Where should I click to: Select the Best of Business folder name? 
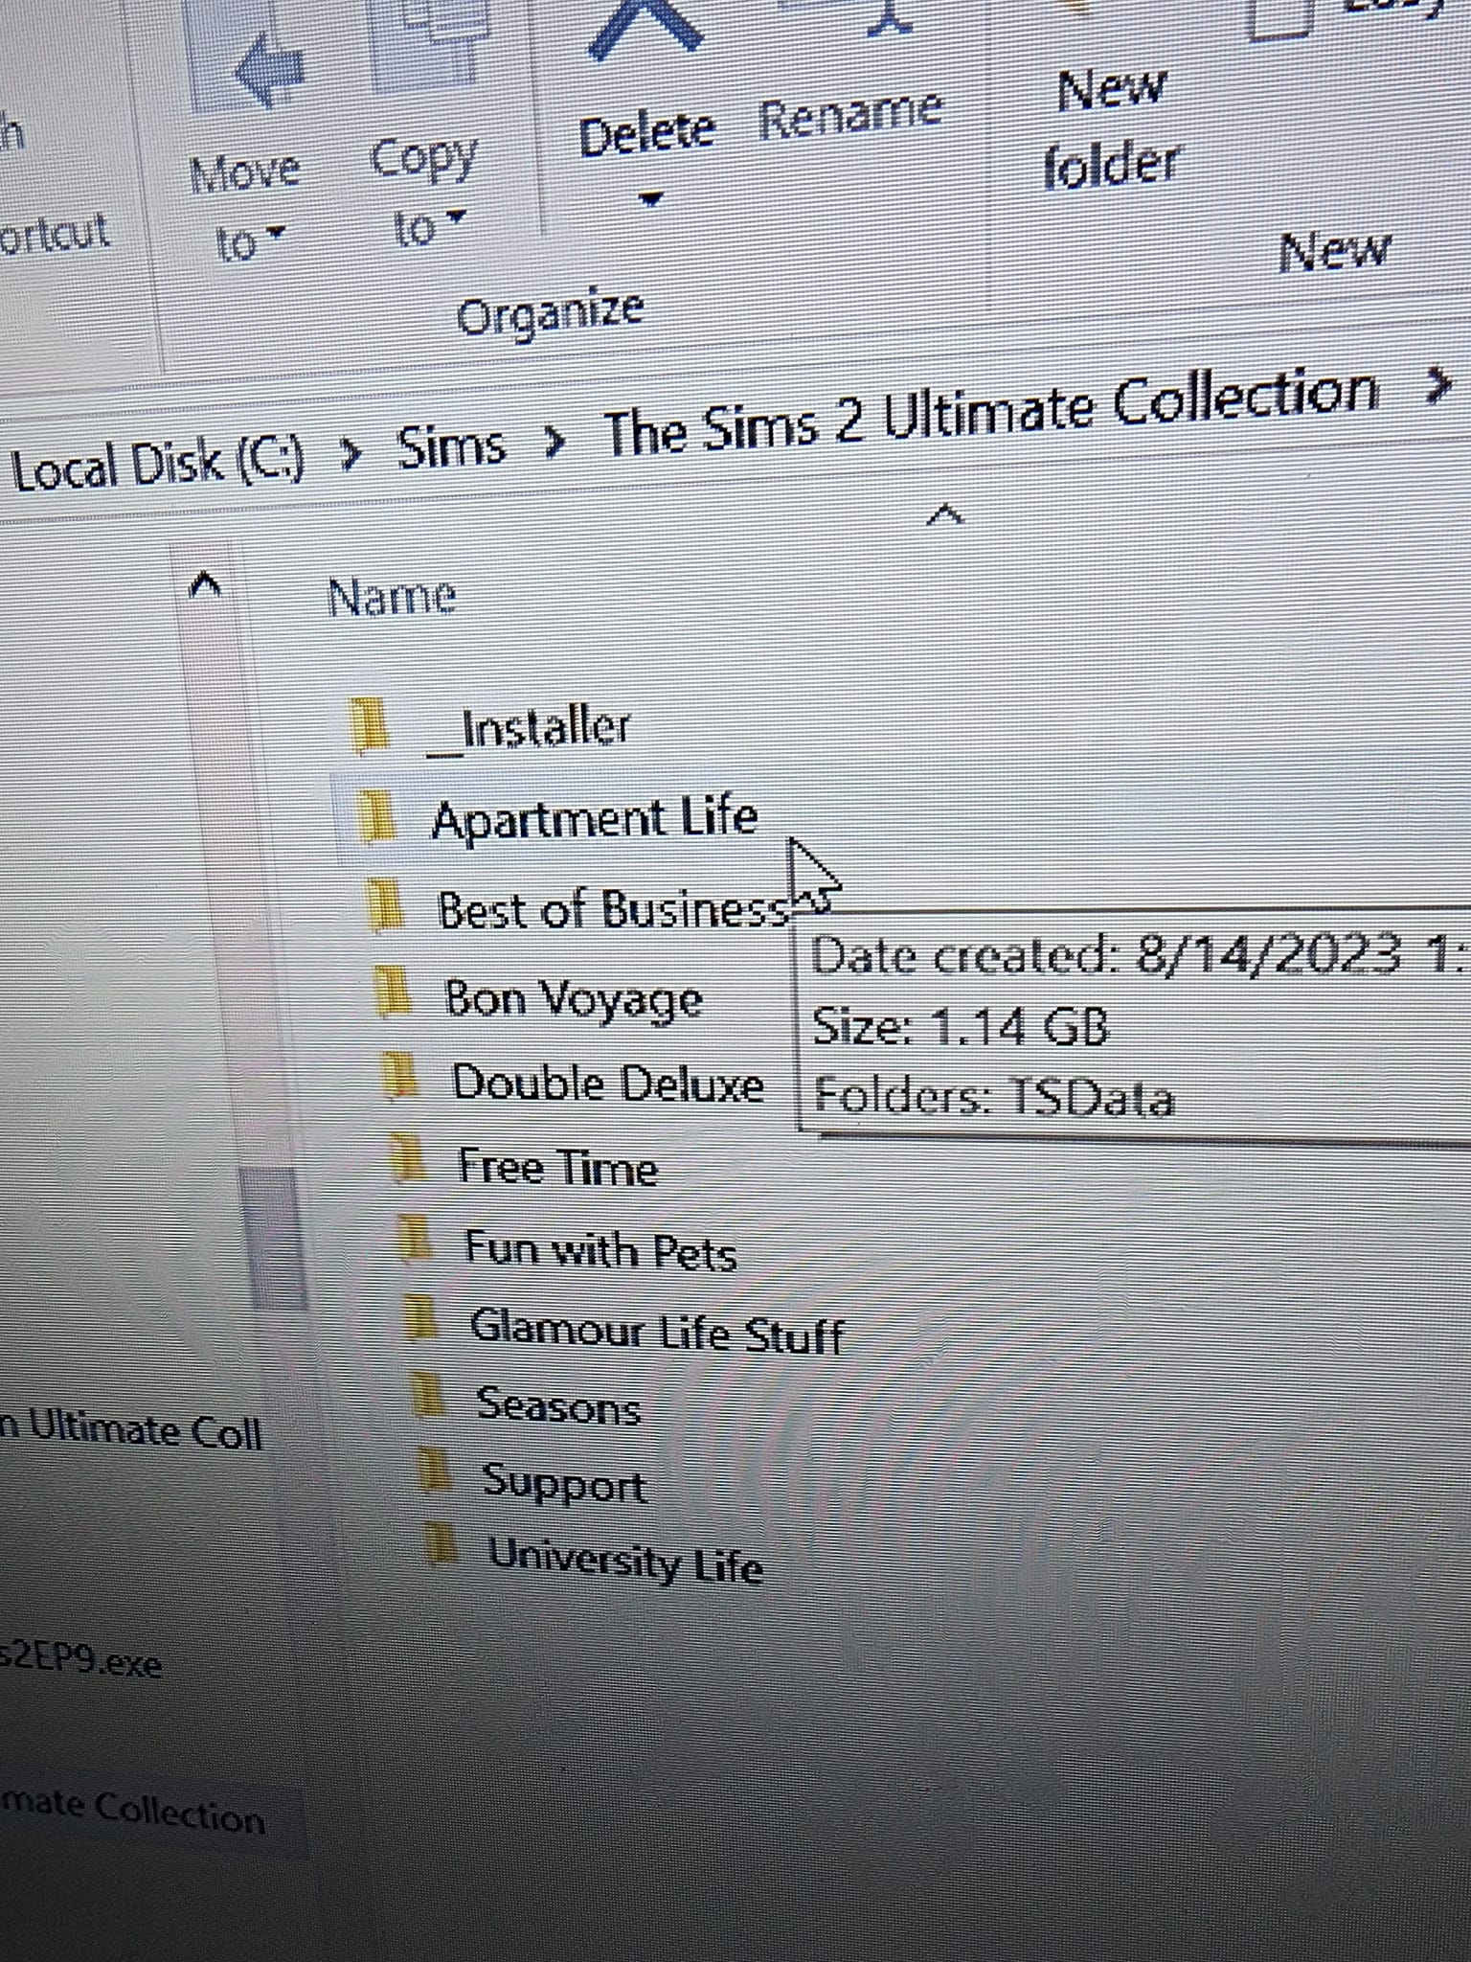point(613,909)
